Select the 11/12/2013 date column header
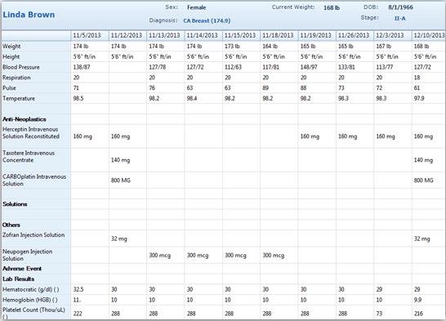The image size is (446, 321). (127, 35)
